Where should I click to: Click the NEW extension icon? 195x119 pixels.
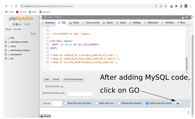(172, 6)
